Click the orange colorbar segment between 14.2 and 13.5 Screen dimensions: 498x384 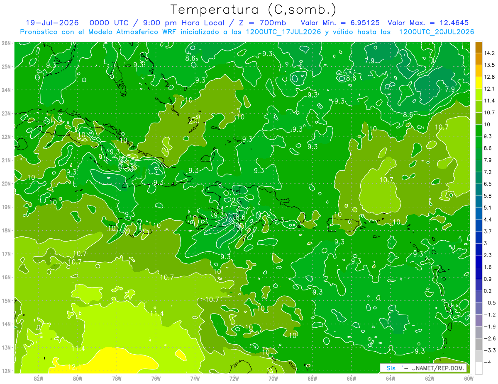[478, 59]
